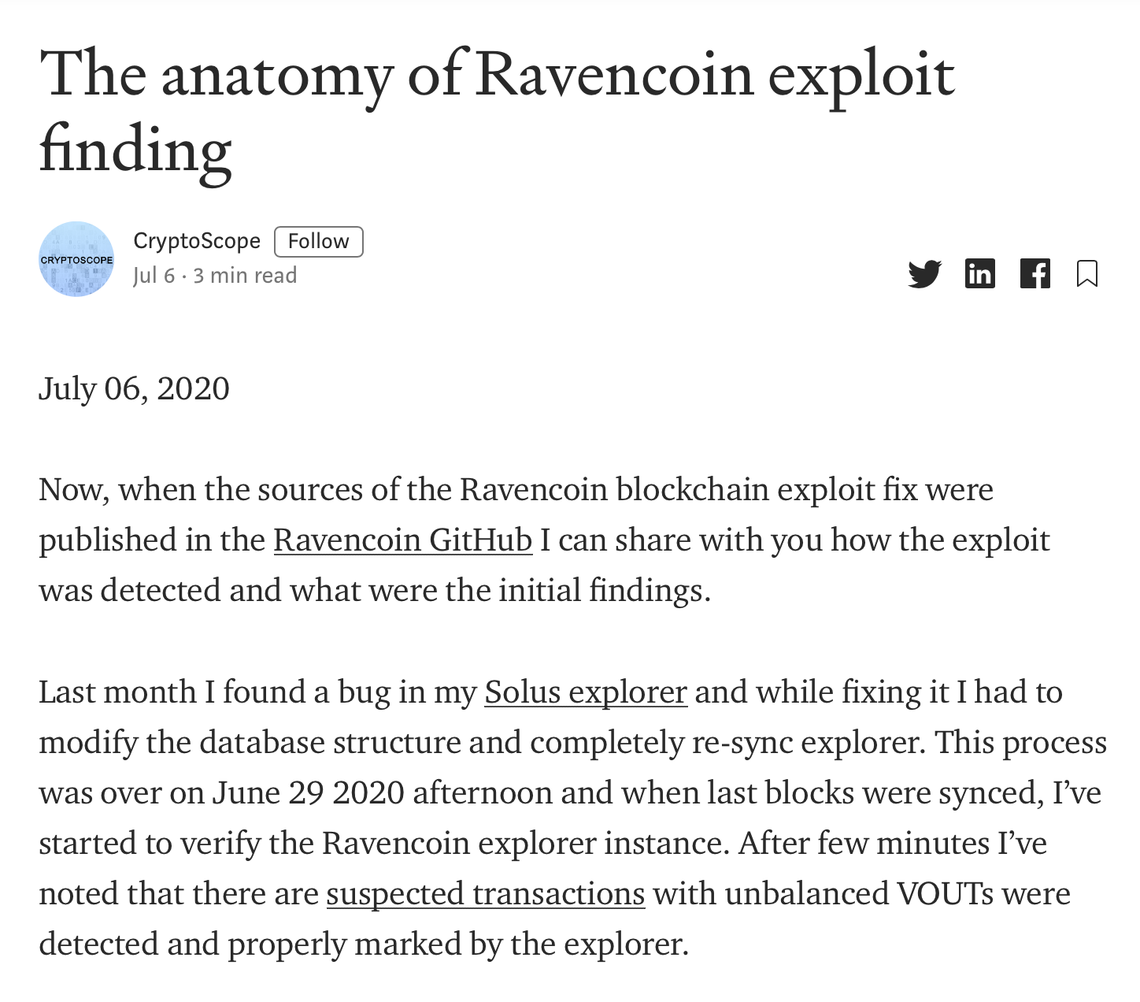Click the July 06, 2020 date line
This screenshot has width=1140, height=1002.
coord(134,388)
